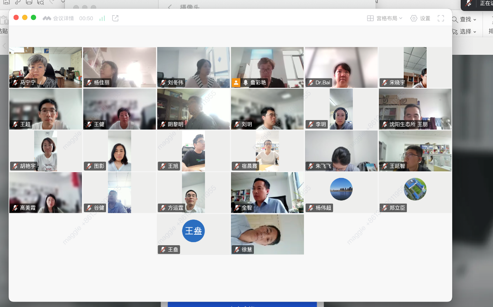The height and width of the screenshot is (307, 493).
Task: Expand the 选择 dropdown arrow
Action: pyautogui.click(x=475, y=31)
